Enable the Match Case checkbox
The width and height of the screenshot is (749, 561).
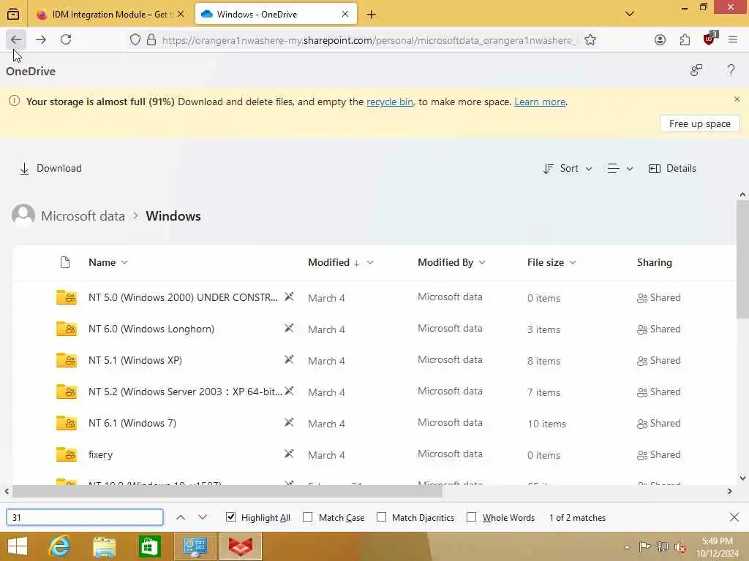point(308,517)
